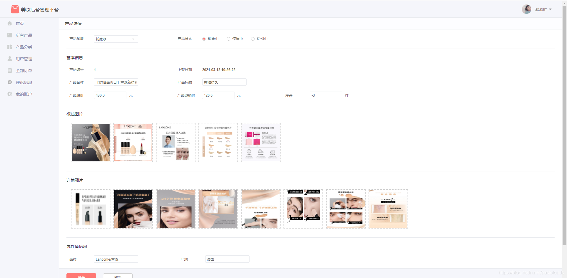Click the 产地 field with 法国
The height and width of the screenshot is (278, 567).
(x=227, y=259)
